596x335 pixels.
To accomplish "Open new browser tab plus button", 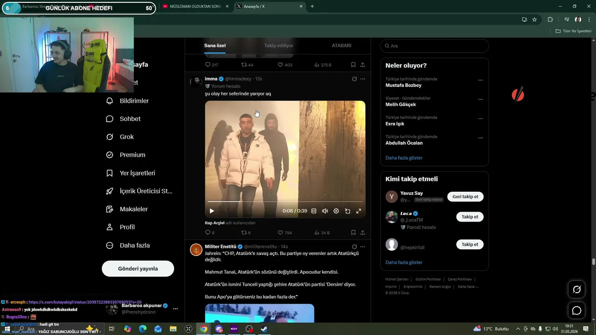I will 312,7.
